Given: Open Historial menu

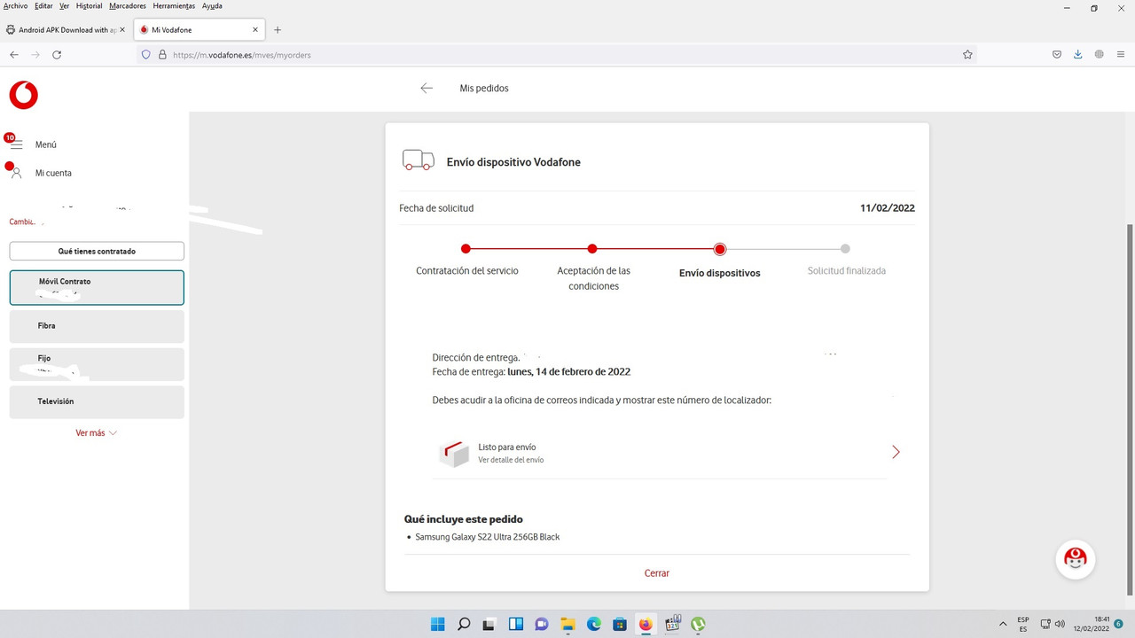Looking at the screenshot, I should click(89, 5).
